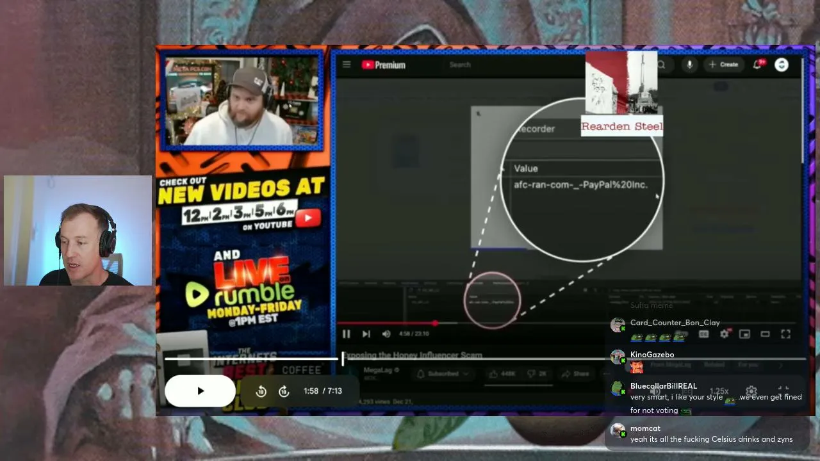Open YouTube notifications bell

click(x=758, y=64)
